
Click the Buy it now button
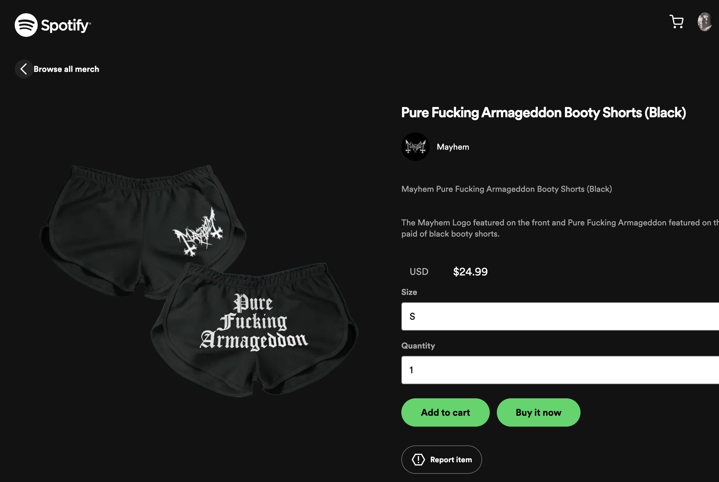[538, 412]
